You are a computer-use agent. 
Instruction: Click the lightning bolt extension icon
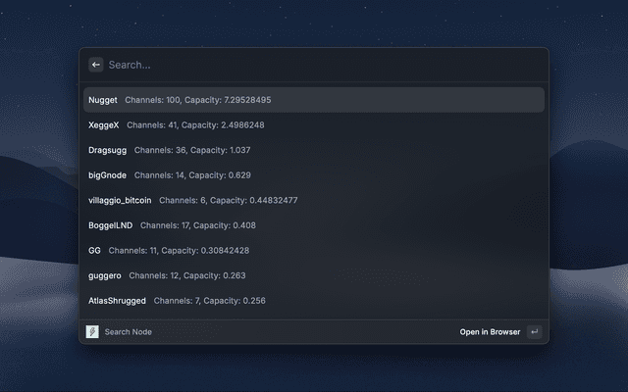click(x=92, y=332)
